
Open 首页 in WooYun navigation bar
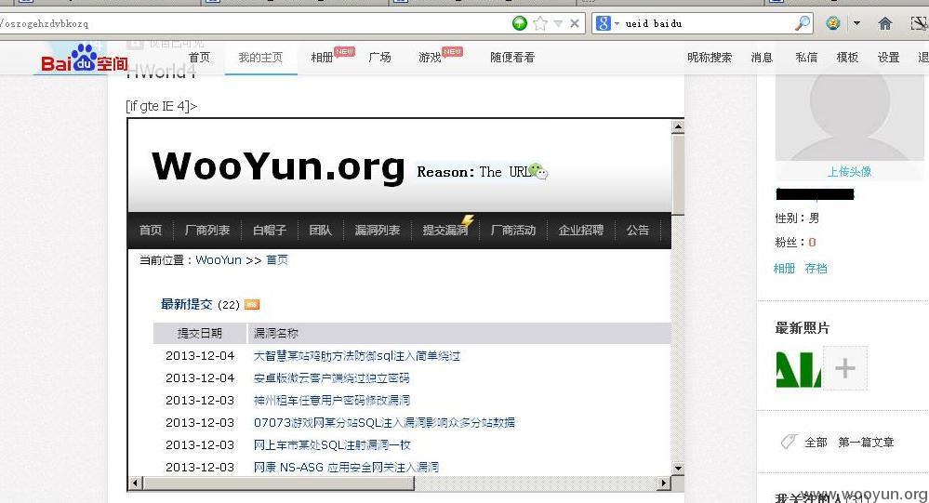point(151,230)
